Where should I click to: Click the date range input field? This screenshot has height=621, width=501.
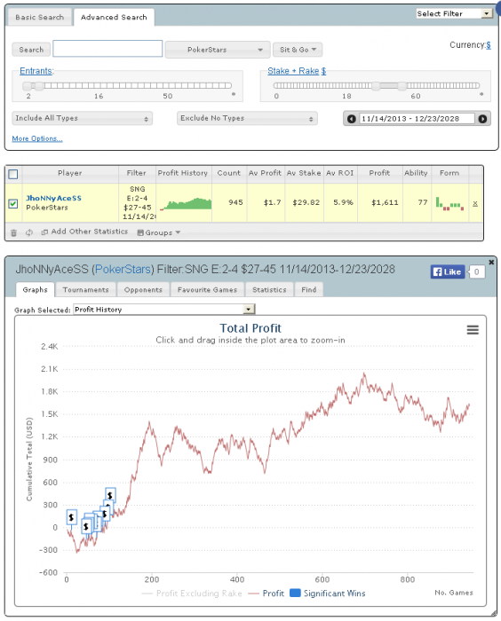click(x=417, y=119)
